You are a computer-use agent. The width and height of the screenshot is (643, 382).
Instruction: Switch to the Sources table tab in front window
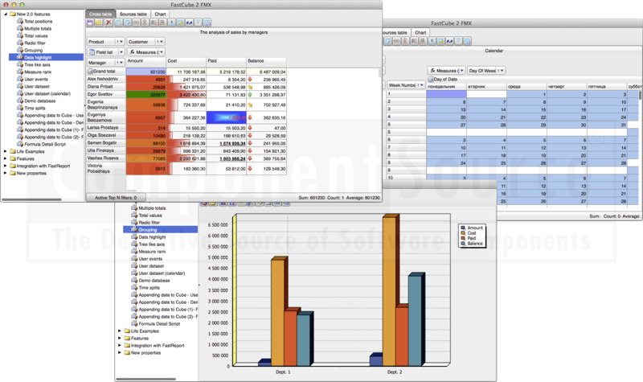133,14
